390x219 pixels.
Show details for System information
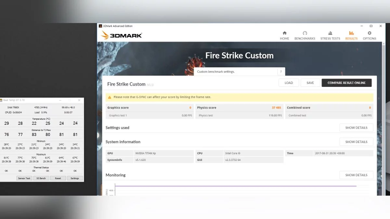pyautogui.click(x=356, y=142)
